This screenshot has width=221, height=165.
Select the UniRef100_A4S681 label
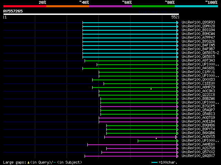(x=198, y=68)
